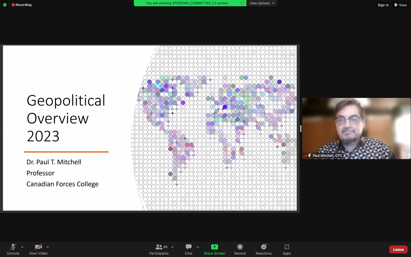Click the red Recording indicator
This screenshot has height=257, width=411.
pyautogui.click(x=22, y=5)
